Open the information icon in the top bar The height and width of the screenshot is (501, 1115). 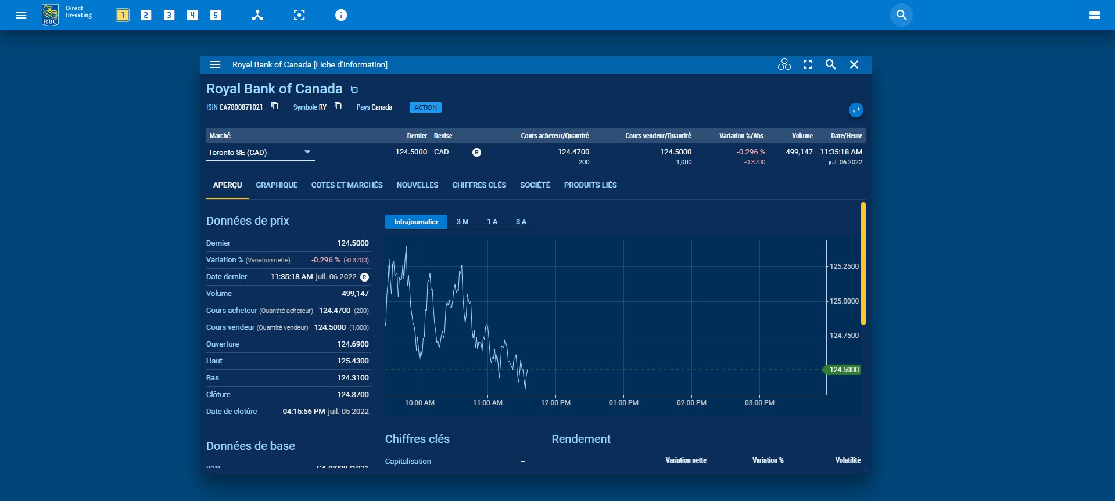341,15
